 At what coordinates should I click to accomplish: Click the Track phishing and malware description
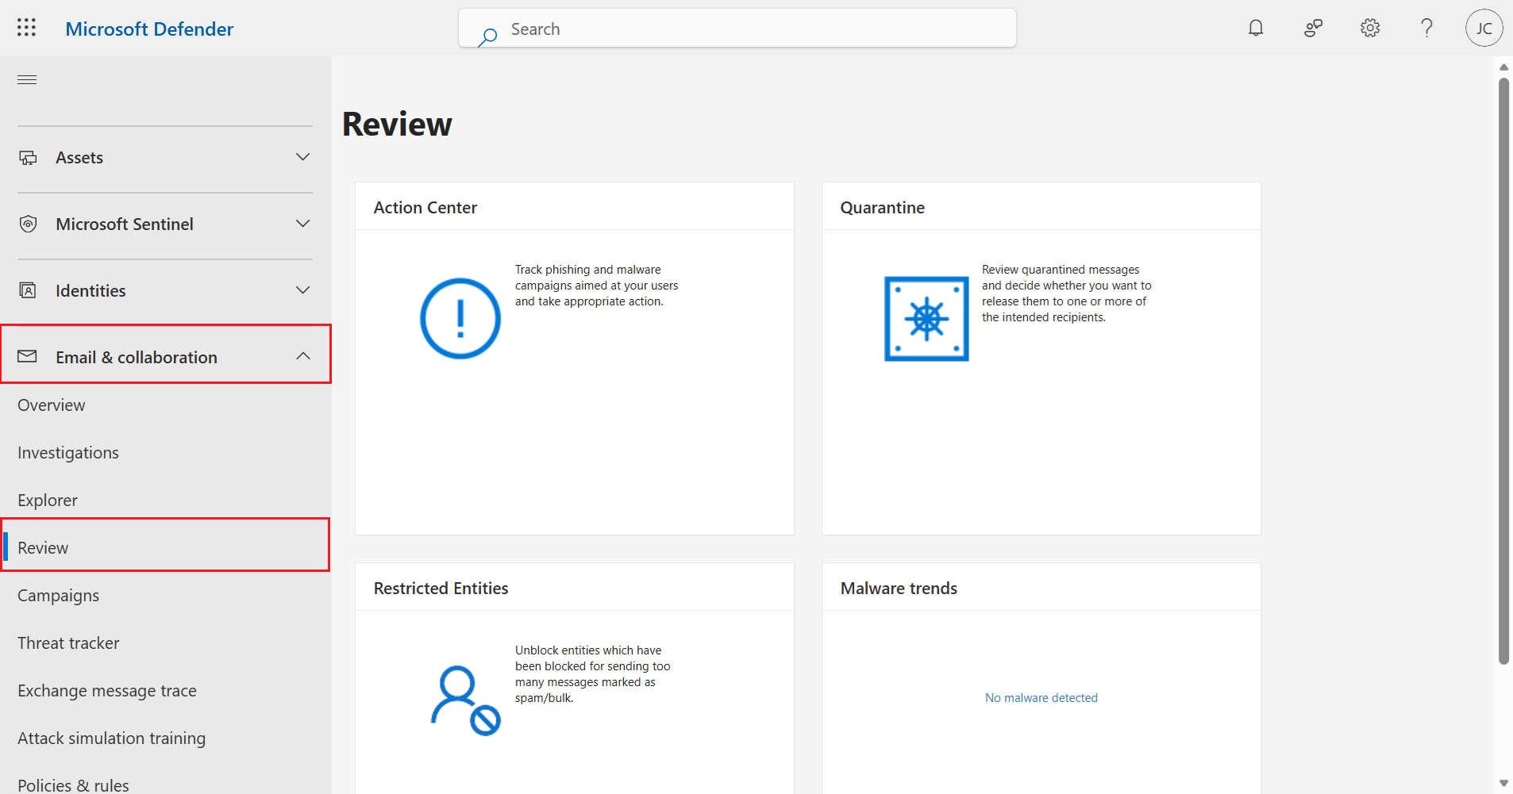click(x=597, y=286)
